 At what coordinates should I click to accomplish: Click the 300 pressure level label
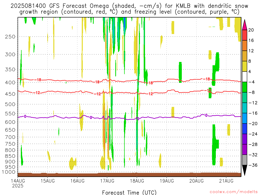pos(10,54)
